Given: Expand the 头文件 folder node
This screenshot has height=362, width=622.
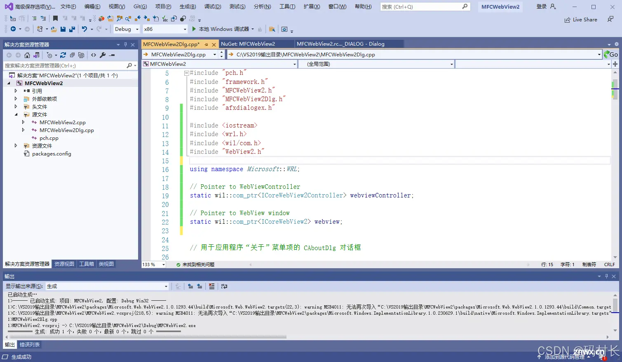Looking at the screenshot, I should [x=16, y=107].
